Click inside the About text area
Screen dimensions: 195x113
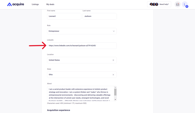pos(80,93)
